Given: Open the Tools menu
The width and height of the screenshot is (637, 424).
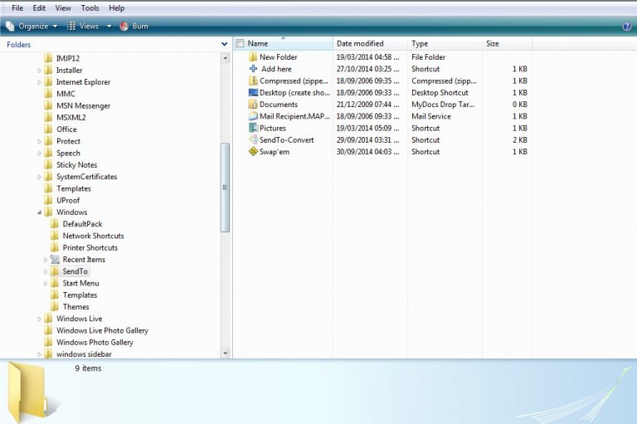Looking at the screenshot, I should coord(90,8).
